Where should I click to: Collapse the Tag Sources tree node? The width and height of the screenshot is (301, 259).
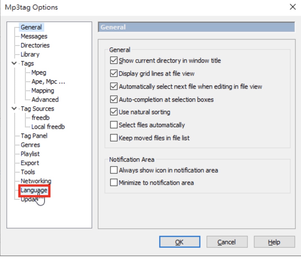[14, 108]
